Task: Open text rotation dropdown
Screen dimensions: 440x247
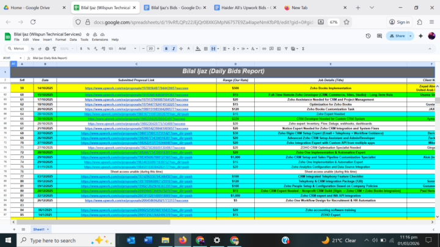Action: point(254,49)
